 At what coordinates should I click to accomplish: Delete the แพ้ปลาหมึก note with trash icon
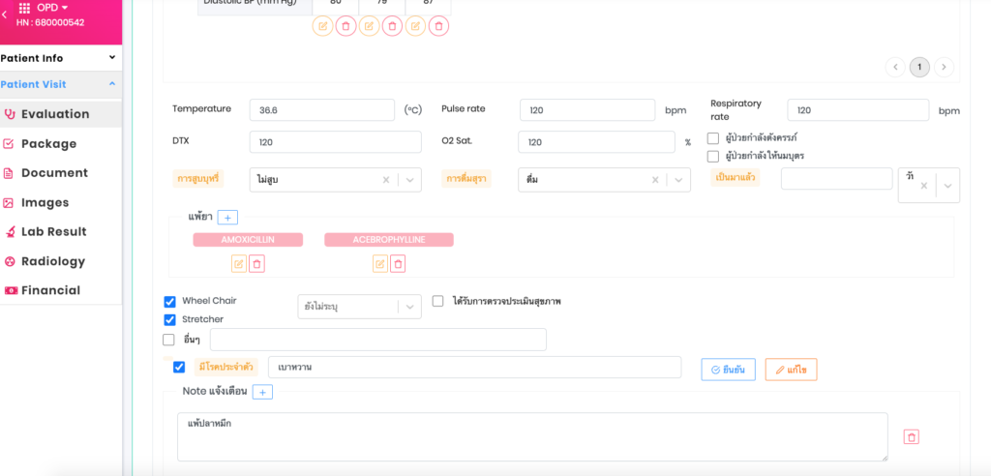tap(911, 437)
